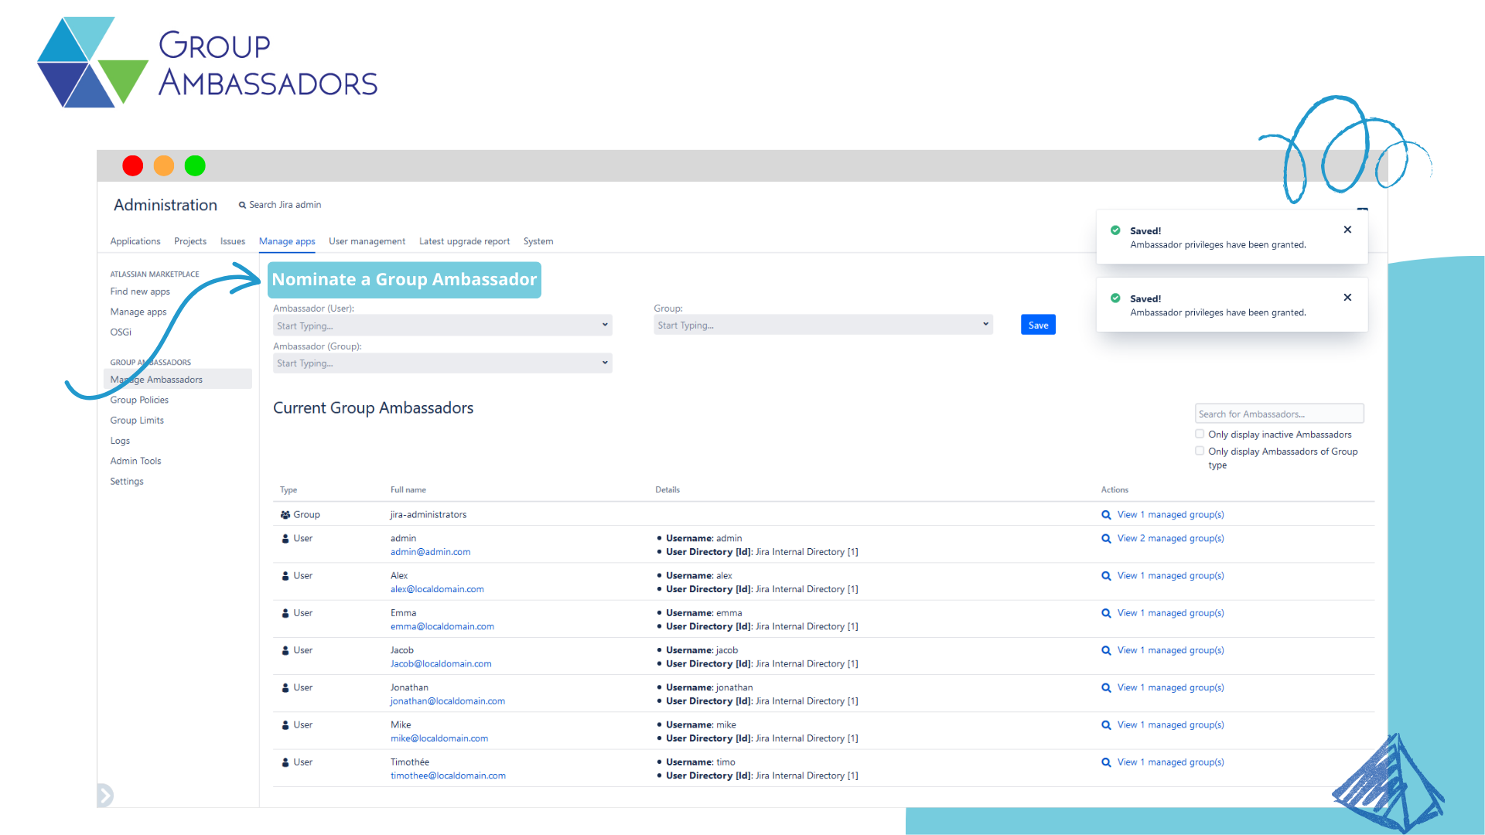Click the green checkmark in the top Saved toast

1116,230
